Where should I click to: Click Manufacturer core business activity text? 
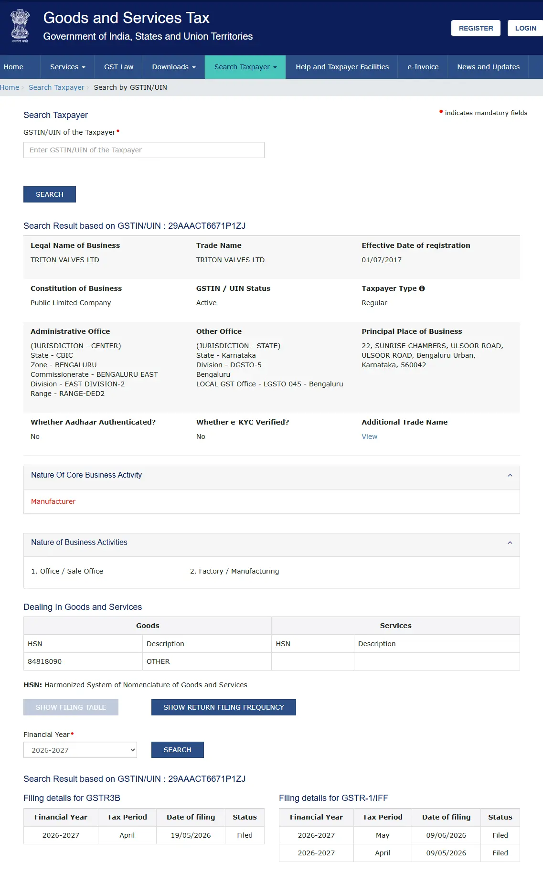point(53,501)
